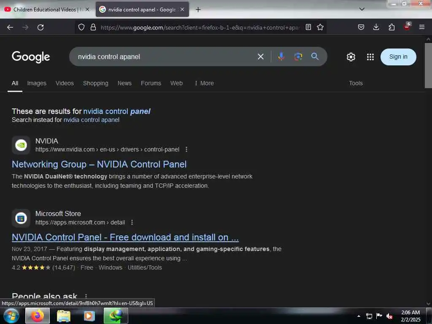This screenshot has height=324, width=432.
Task: Show hidden system tray icons
Action: point(359,316)
